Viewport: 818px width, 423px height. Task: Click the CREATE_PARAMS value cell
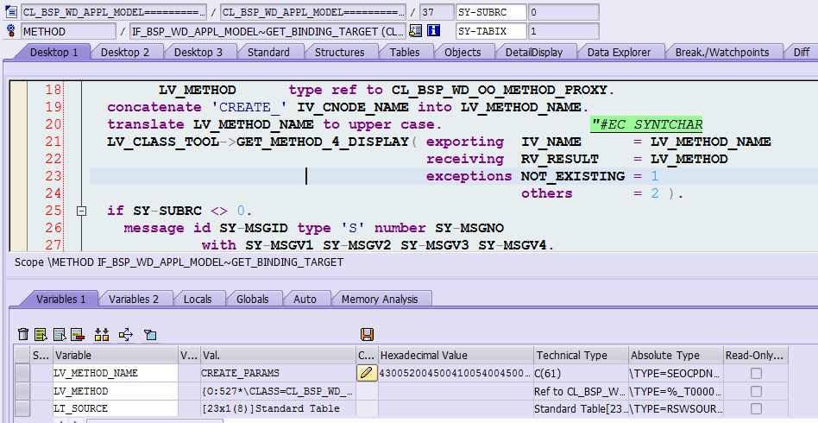click(278, 373)
